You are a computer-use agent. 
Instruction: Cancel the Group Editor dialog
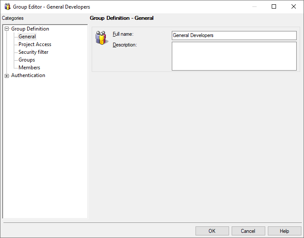pyautogui.click(x=248, y=231)
